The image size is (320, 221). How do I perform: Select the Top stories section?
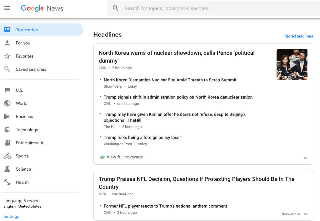[x=42, y=30]
